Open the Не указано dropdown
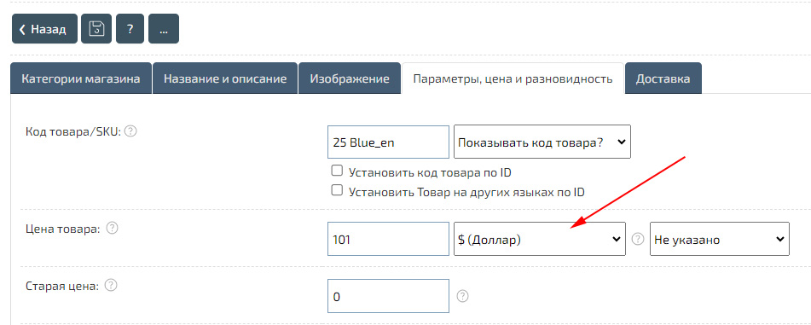This screenshot has height=325, width=811. [x=720, y=239]
